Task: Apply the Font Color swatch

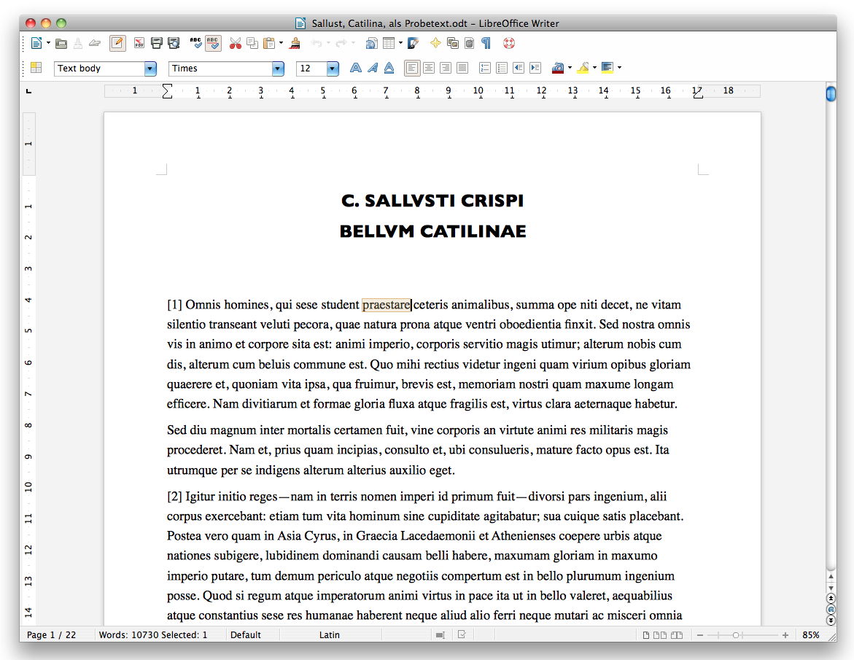Action: [558, 68]
